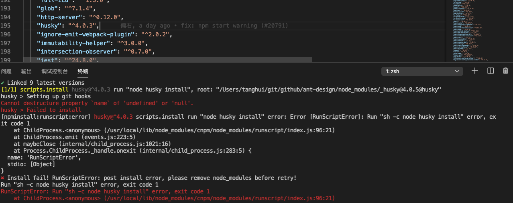Image resolution: width=513 pixels, height=203 pixels.
Task: Click the "http-server": "^0.12.0" line
Action: click(x=79, y=17)
